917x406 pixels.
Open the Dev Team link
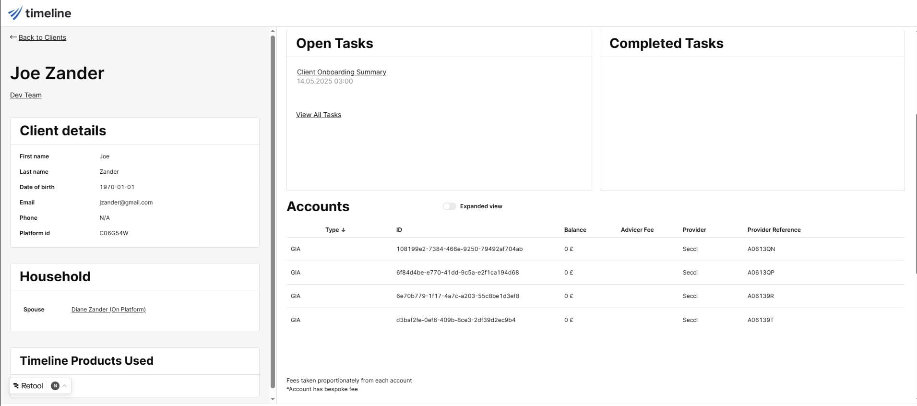pyautogui.click(x=26, y=95)
